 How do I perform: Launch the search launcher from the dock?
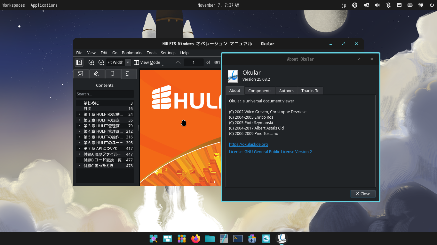[x=154, y=239]
